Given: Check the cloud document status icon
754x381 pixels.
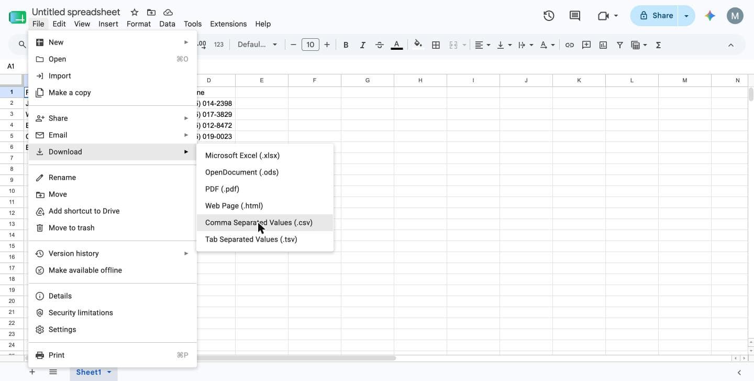Looking at the screenshot, I should click(x=168, y=12).
